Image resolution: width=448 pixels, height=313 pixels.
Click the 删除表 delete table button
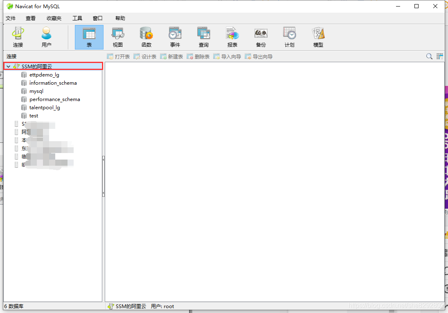point(198,56)
